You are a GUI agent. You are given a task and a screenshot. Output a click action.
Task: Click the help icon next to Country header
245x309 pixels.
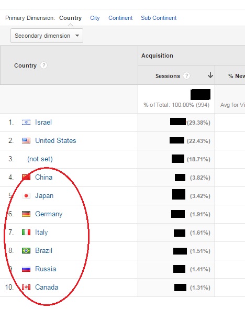[x=43, y=65]
